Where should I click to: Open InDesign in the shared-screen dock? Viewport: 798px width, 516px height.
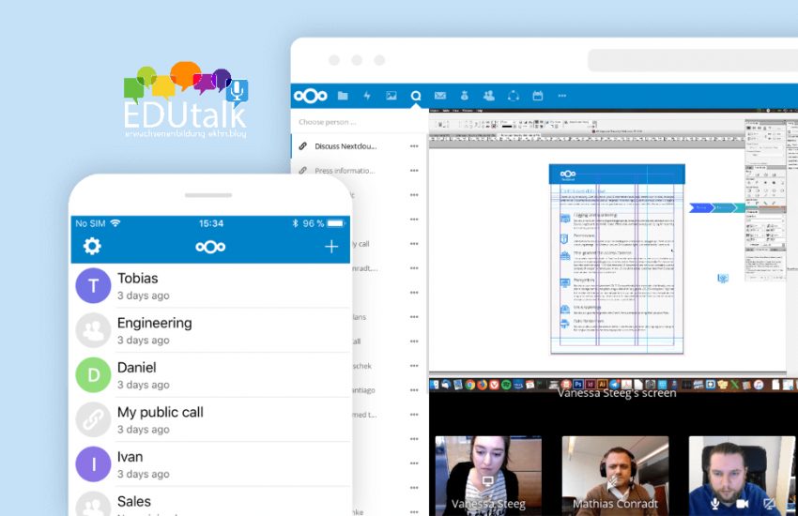pyautogui.click(x=591, y=385)
